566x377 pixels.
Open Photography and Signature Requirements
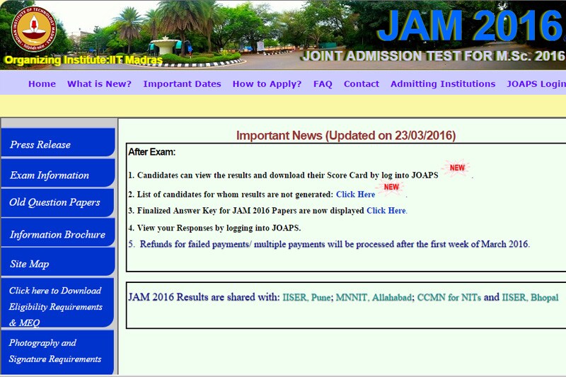pyautogui.click(x=57, y=351)
